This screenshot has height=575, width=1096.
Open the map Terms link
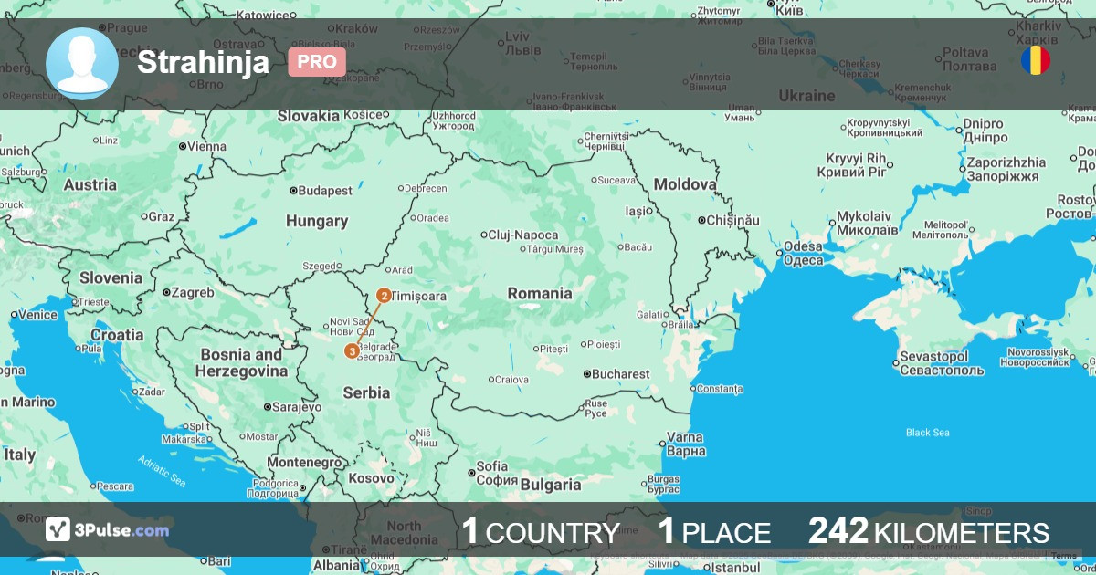coord(1063,556)
